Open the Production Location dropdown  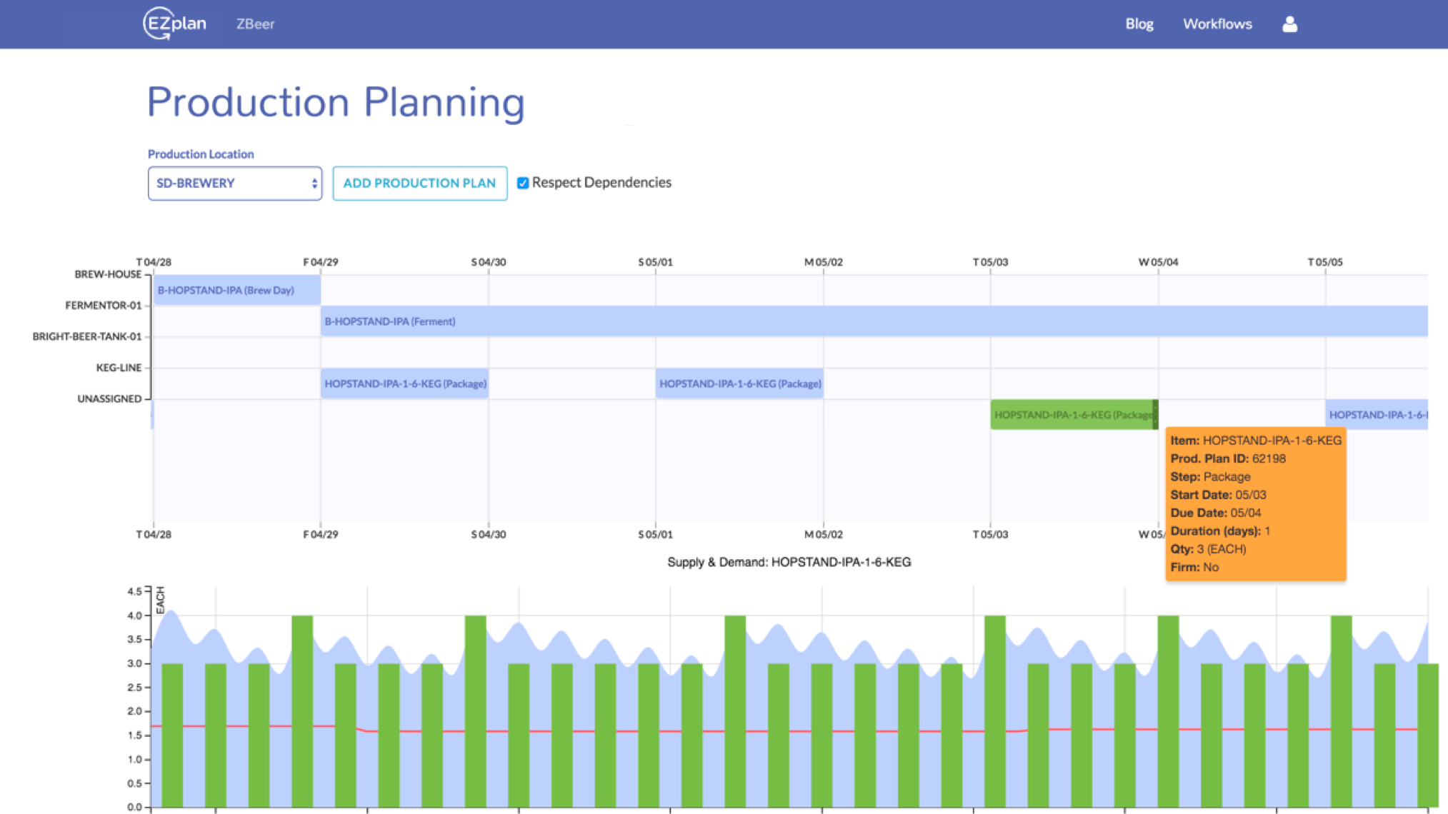pos(234,184)
